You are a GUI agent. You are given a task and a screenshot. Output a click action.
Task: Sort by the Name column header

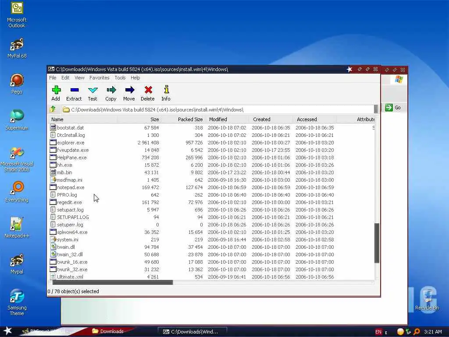click(83, 119)
